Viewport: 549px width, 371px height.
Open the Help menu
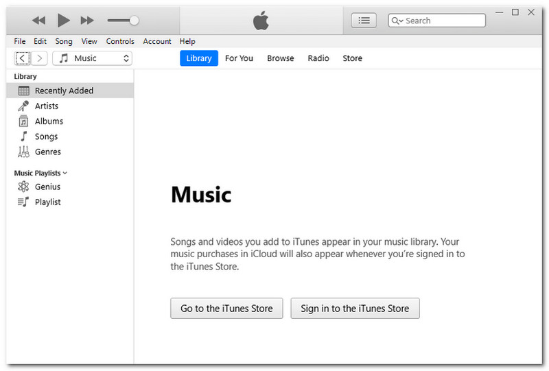187,41
